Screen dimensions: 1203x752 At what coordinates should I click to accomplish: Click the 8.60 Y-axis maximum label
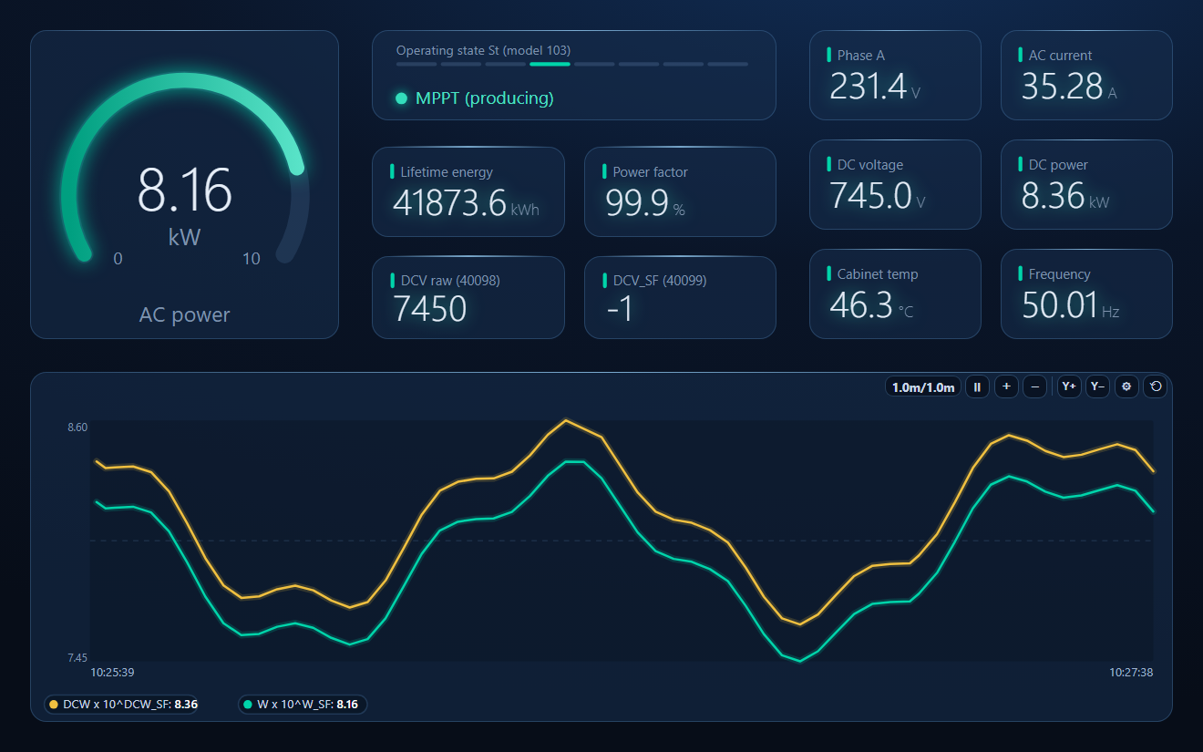coord(77,428)
